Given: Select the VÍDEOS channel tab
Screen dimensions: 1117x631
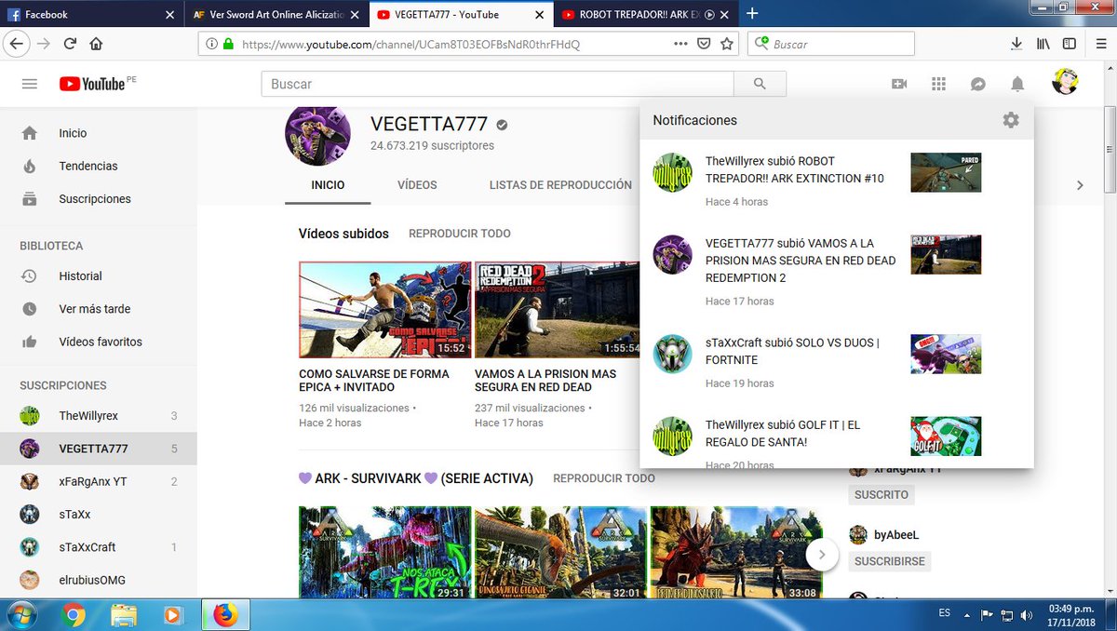Looking at the screenshot, I should [x=417, y=185].
